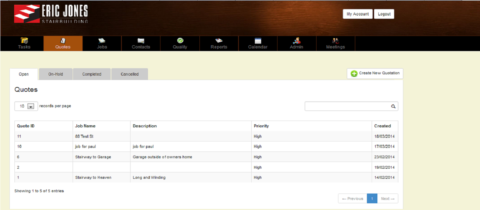Click High priority for quote 11
The height and width of the screenshot is (210, 480).
258,136
